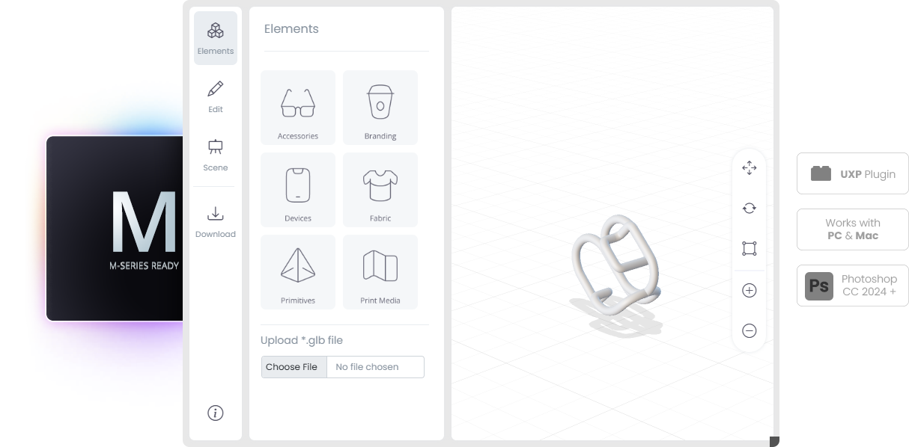
Task: Activate the rotate view icon
Action: coord(750,209)
